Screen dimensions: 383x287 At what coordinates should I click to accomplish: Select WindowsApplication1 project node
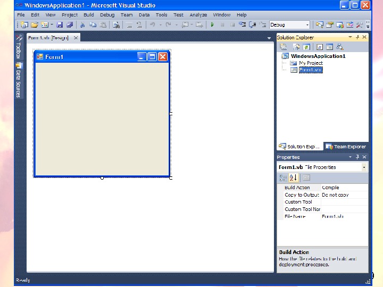[x=318, y=56]
